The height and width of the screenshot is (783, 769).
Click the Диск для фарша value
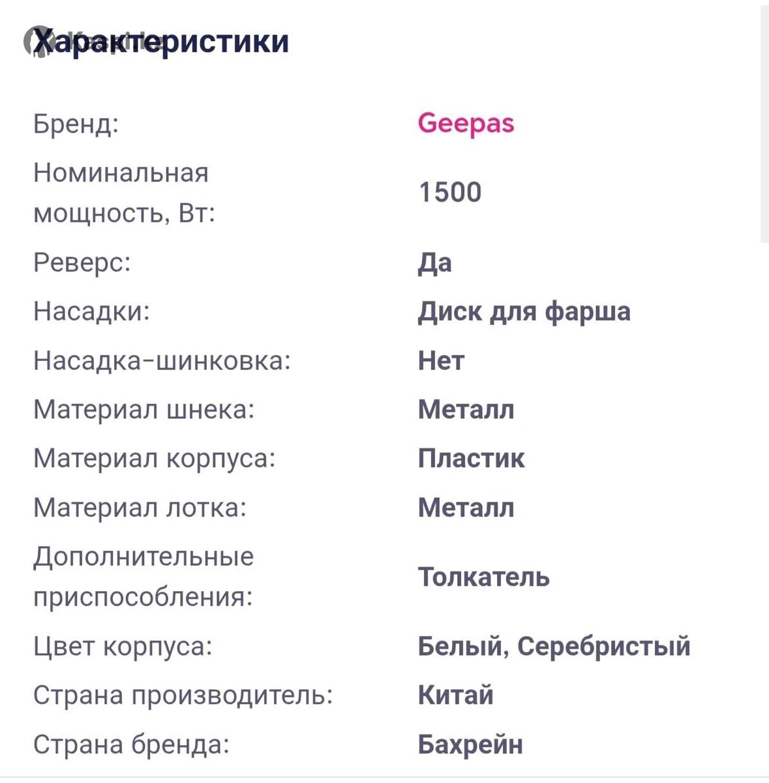point(524,311)
